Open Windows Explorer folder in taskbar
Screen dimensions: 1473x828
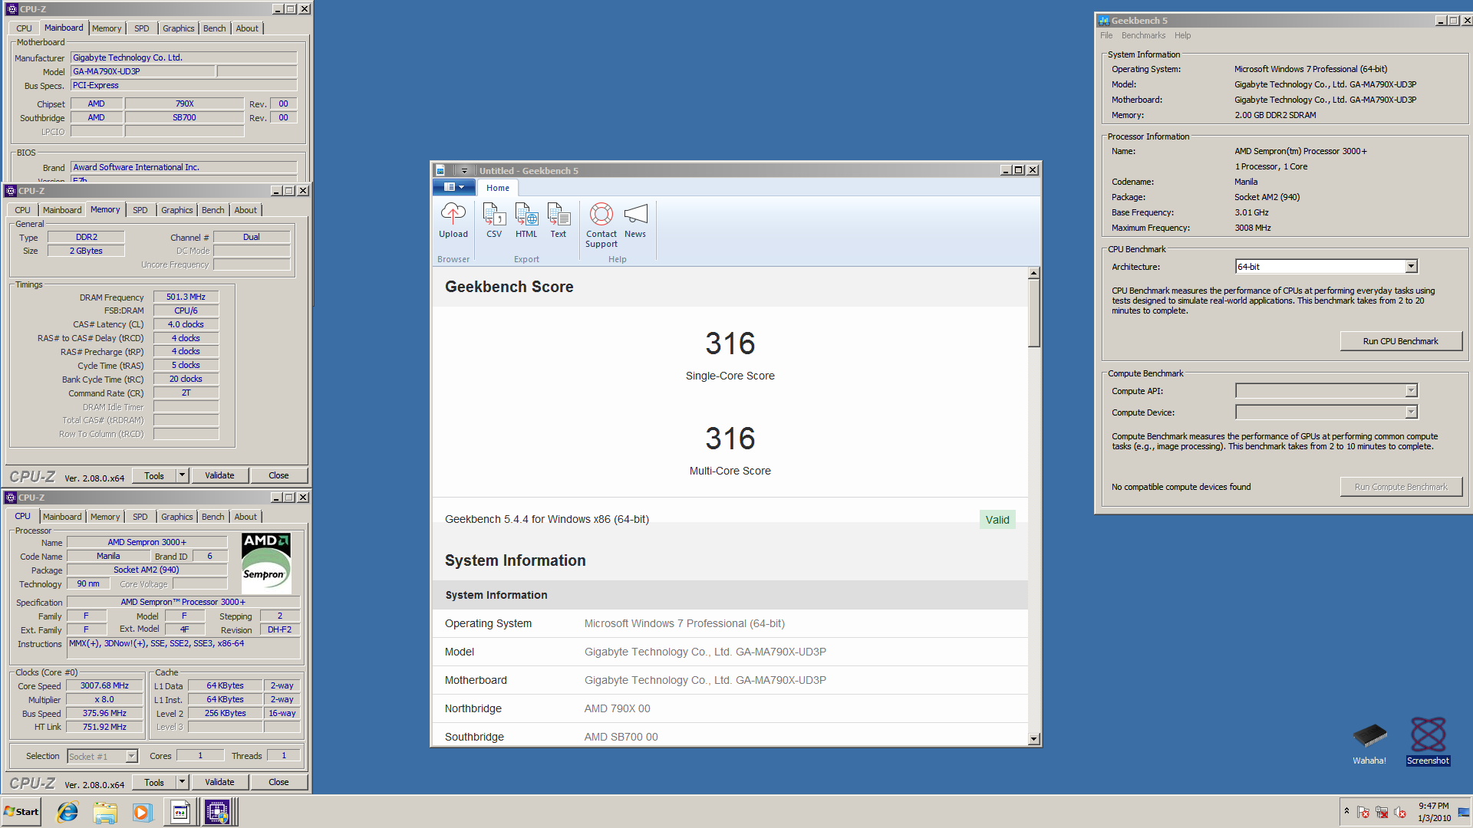pyautogui.click(x=105, y=812)
